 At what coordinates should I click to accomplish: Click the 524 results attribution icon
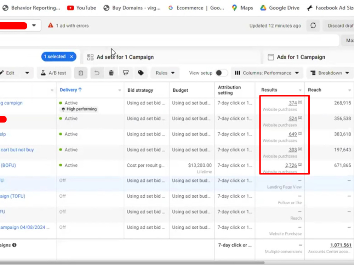300,118
